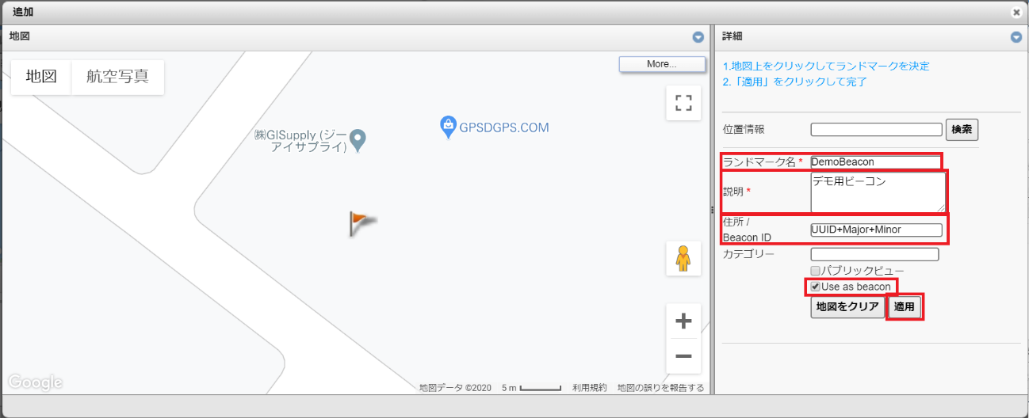Click the Google logo on map

36,382
